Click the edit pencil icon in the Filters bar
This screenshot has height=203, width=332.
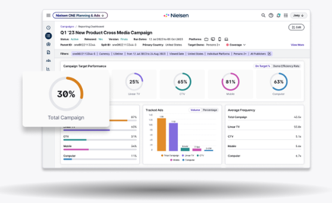(x=269, y=53)
